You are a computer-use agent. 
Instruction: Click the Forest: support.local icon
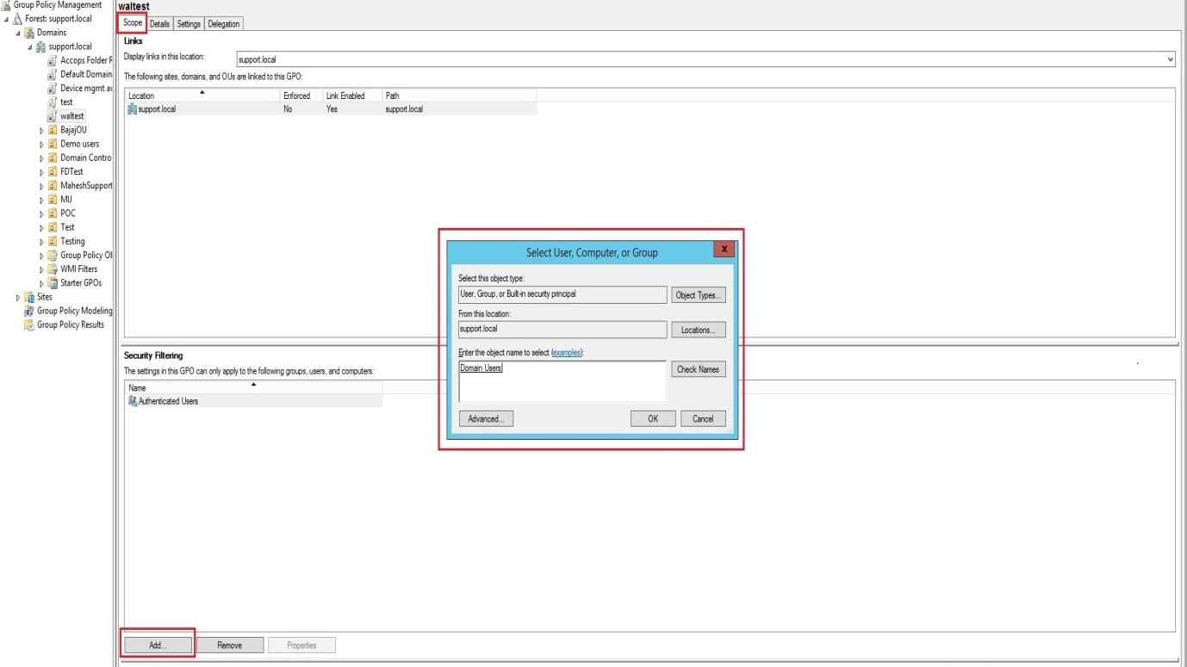(x=17, y=19)
